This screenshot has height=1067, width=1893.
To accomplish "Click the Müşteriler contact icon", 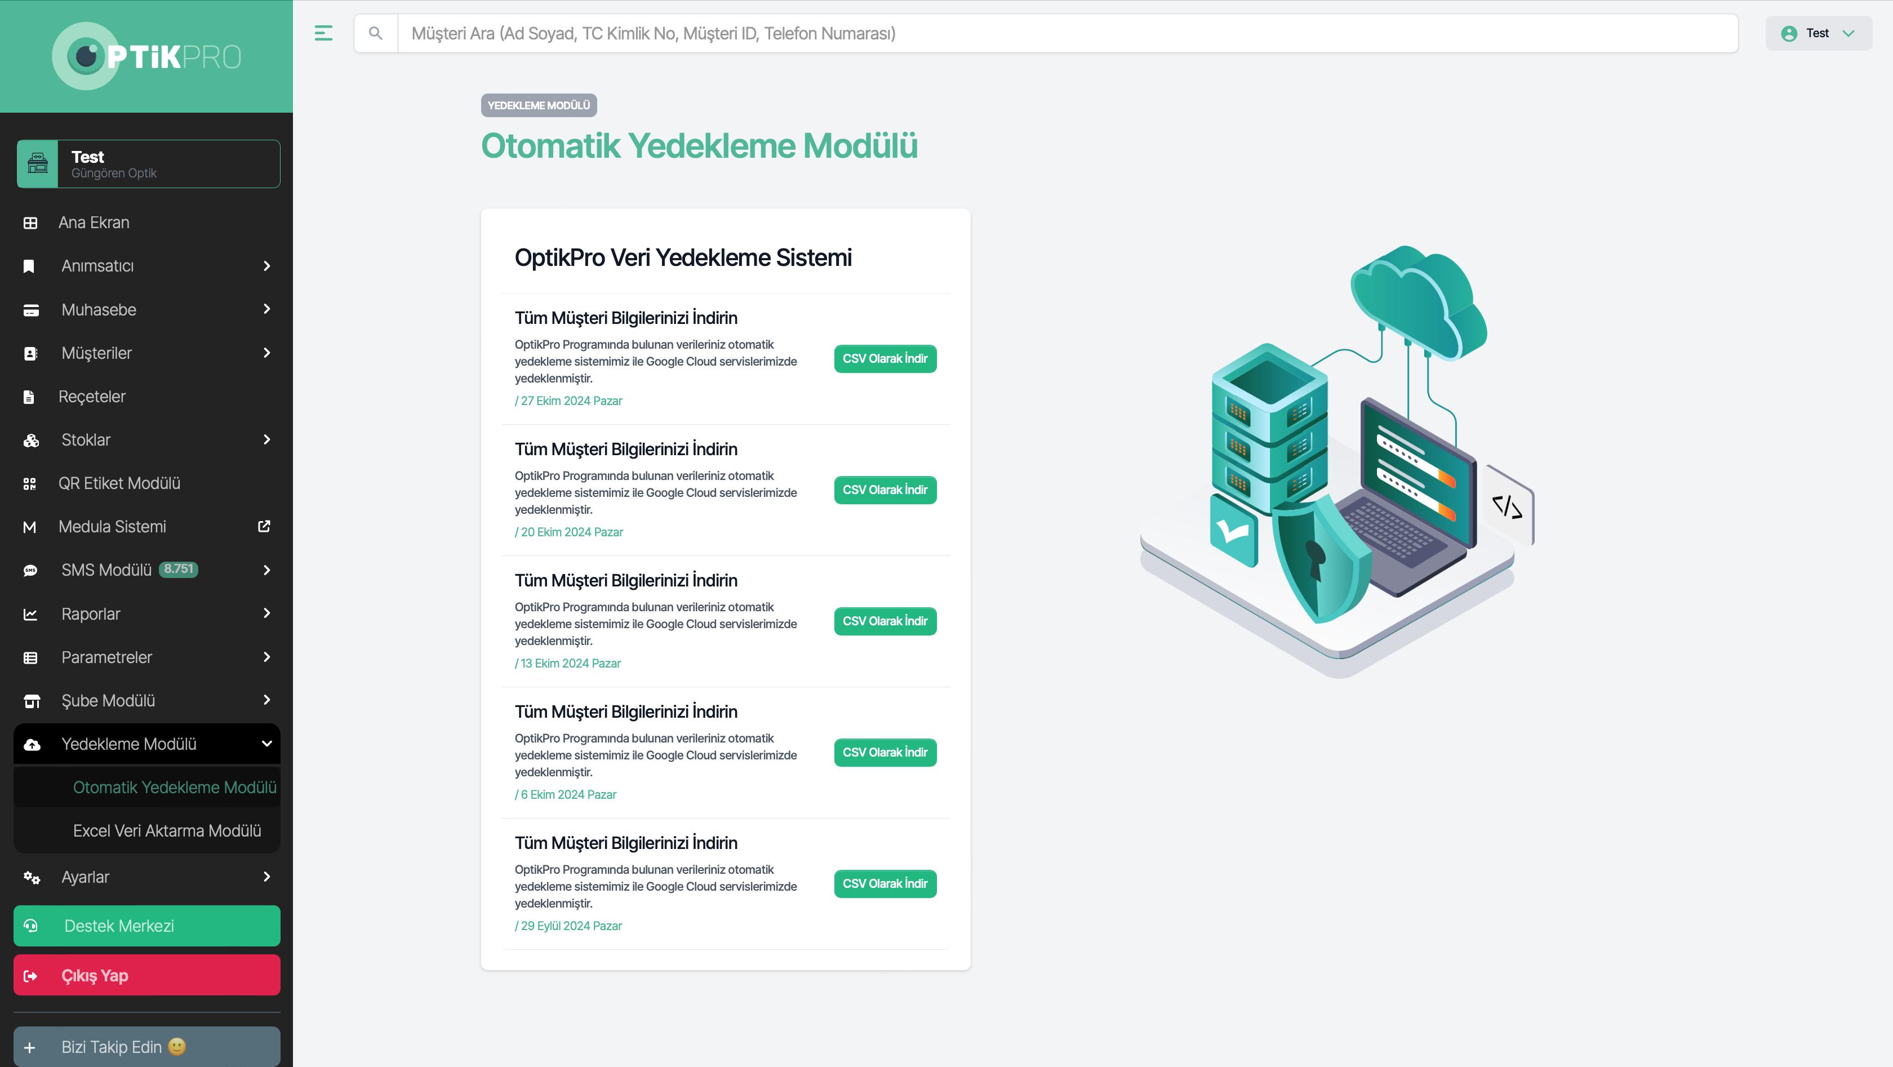I will click(30, 353).
